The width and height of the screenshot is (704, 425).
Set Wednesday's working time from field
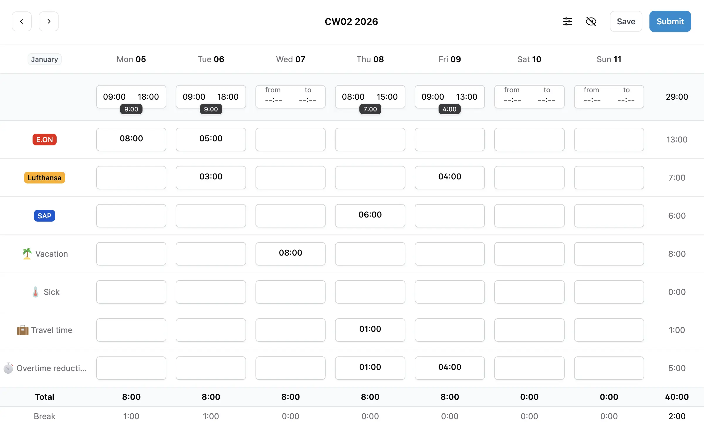[x=273, y=97]
